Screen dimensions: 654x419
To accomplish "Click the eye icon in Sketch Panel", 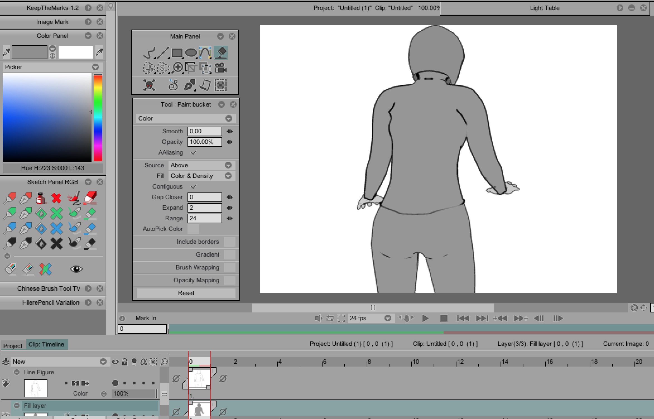I will 76,269.
